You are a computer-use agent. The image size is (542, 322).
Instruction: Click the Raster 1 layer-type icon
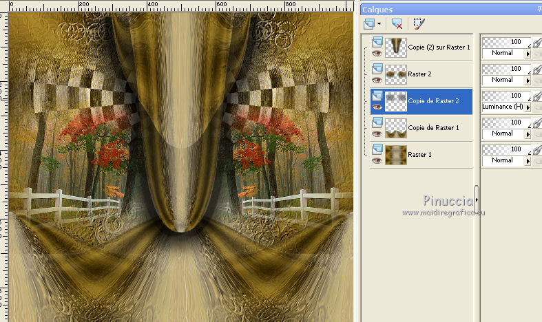377,149
